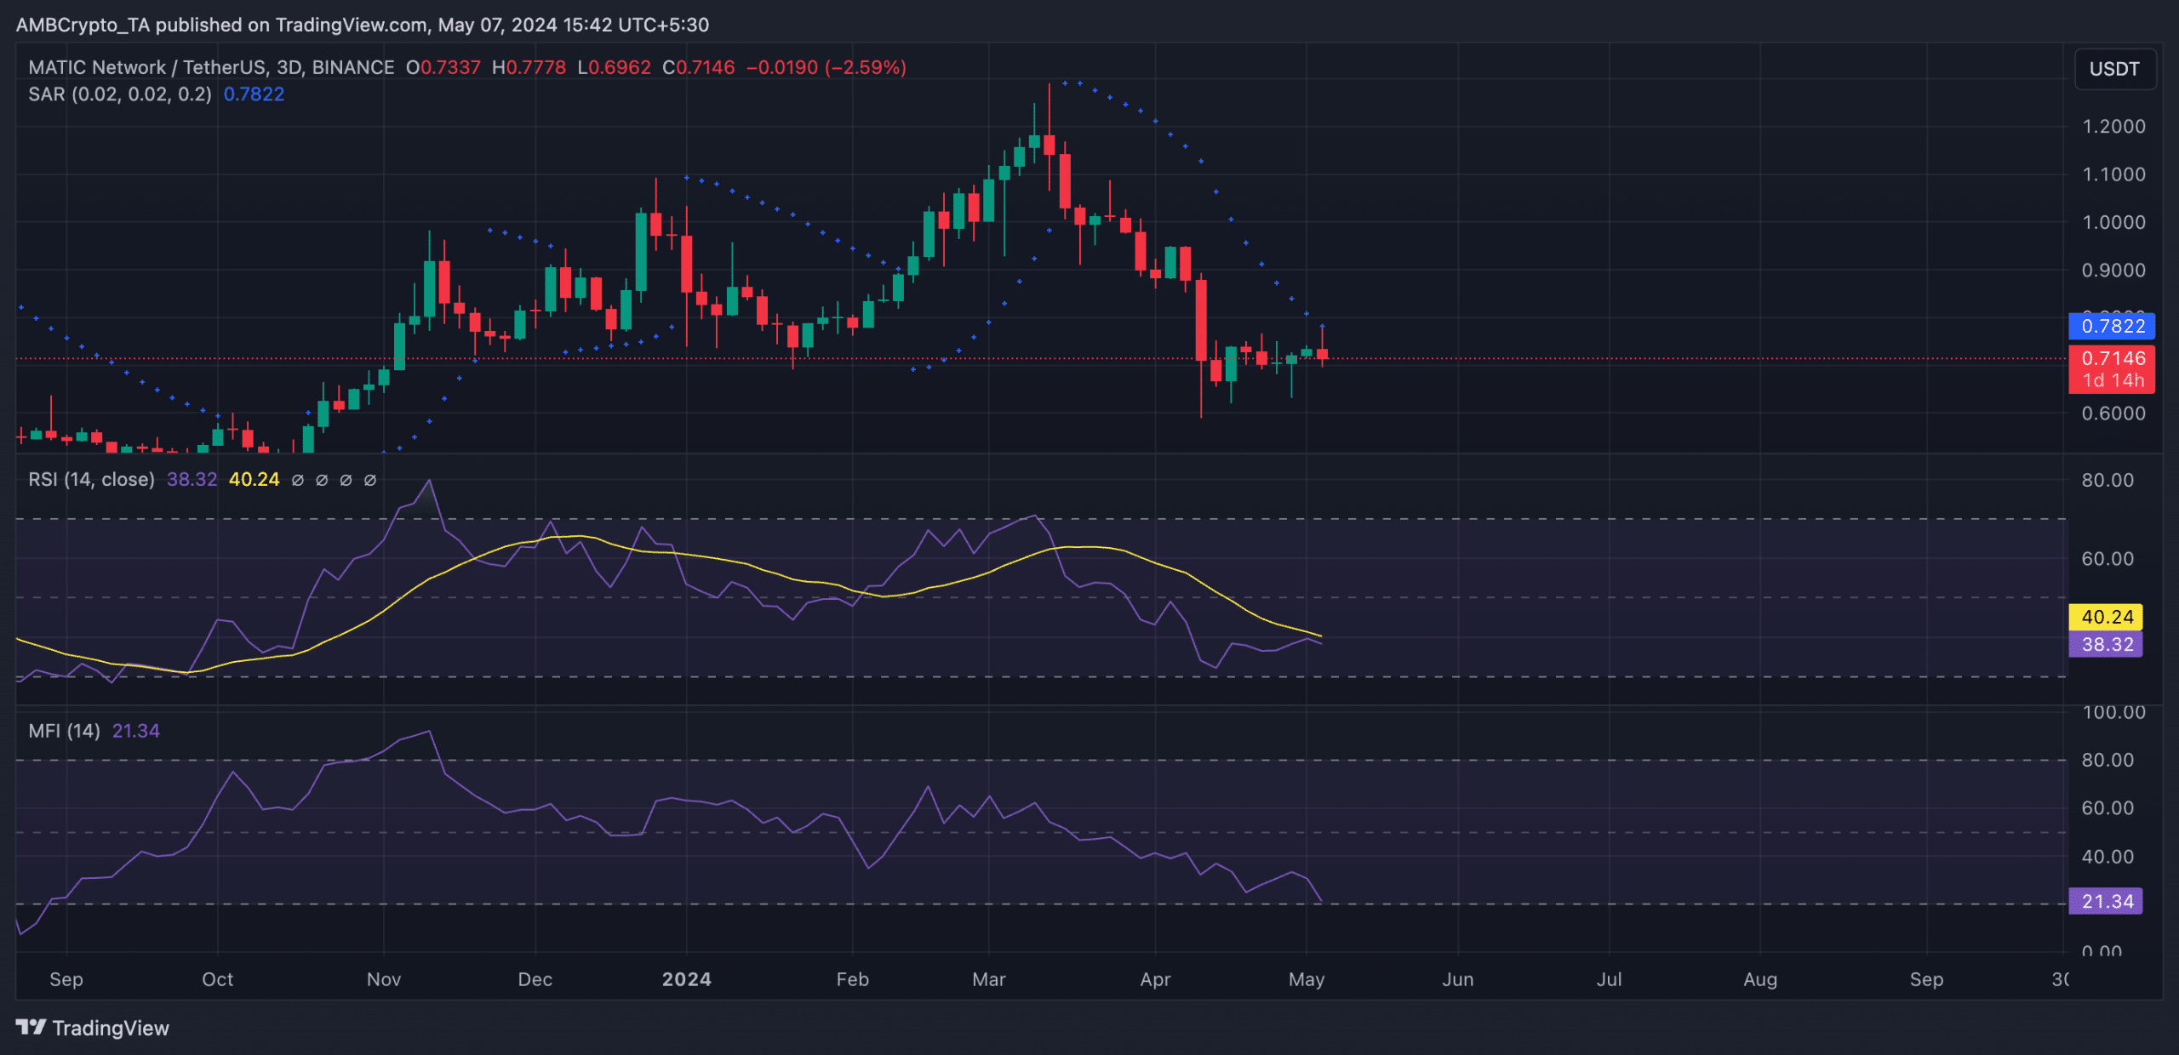Click the open price value O0.7337
Viewport: 2179px width, 1055px height.
point(443,67)
